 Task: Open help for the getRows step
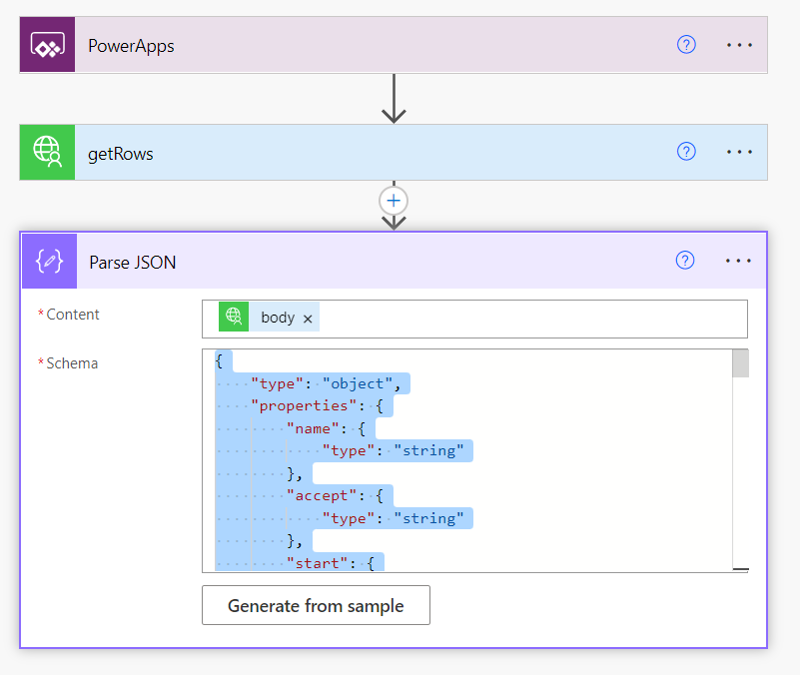point(686,152)
